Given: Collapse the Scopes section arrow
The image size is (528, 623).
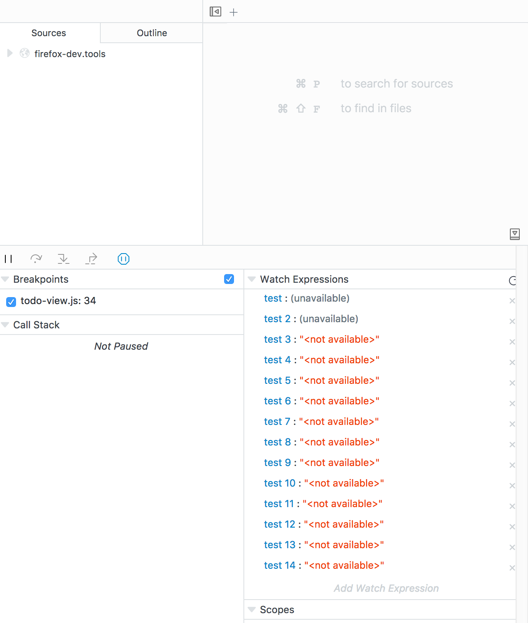Looking at the screenshot, I should (x=252, y=609).
